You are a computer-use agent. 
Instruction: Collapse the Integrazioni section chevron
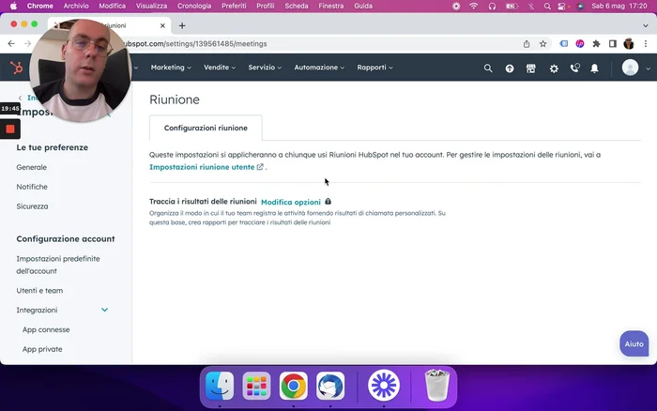point(105,310)
